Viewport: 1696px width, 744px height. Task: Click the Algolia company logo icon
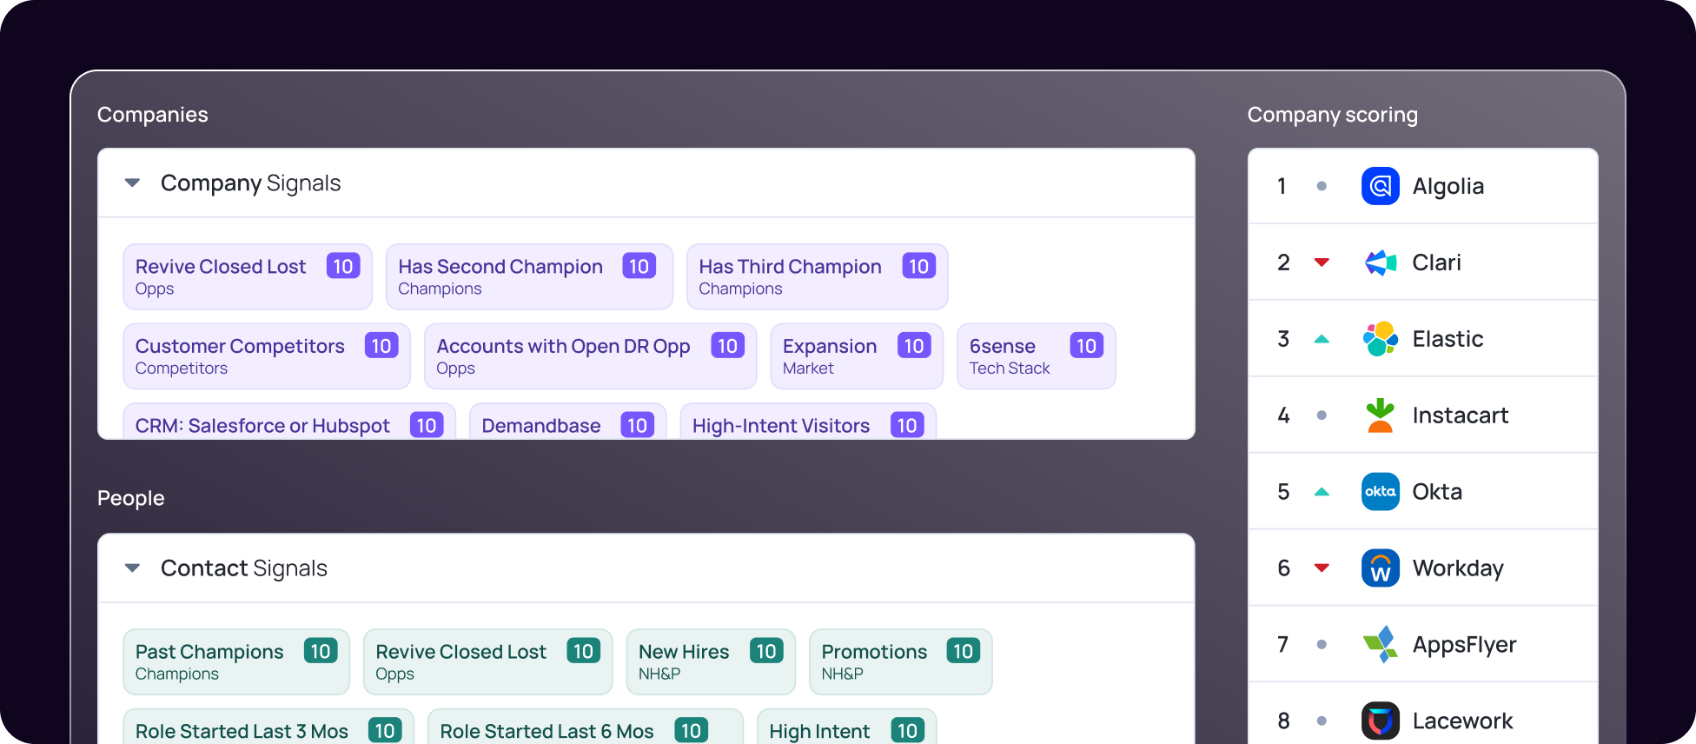1380,186
